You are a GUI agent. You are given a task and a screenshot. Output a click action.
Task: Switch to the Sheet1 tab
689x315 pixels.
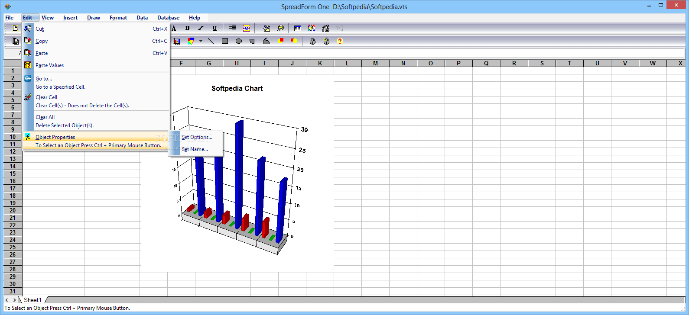33,300
